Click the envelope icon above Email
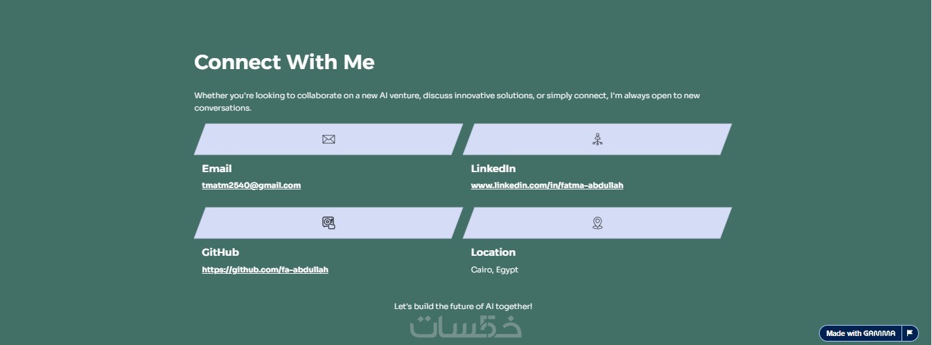The width and height of the screenshot is (932, 345). point(328,139)
